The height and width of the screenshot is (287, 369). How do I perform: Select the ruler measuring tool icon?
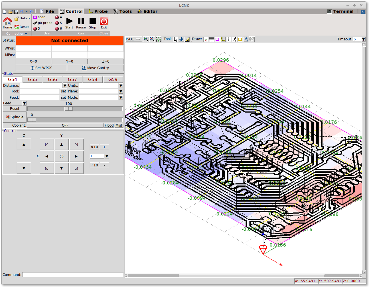187,39
